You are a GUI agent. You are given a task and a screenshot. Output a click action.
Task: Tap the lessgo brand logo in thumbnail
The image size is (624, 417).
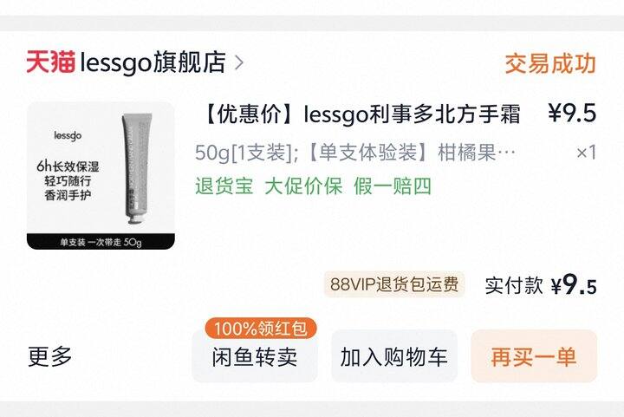(68, 136)
